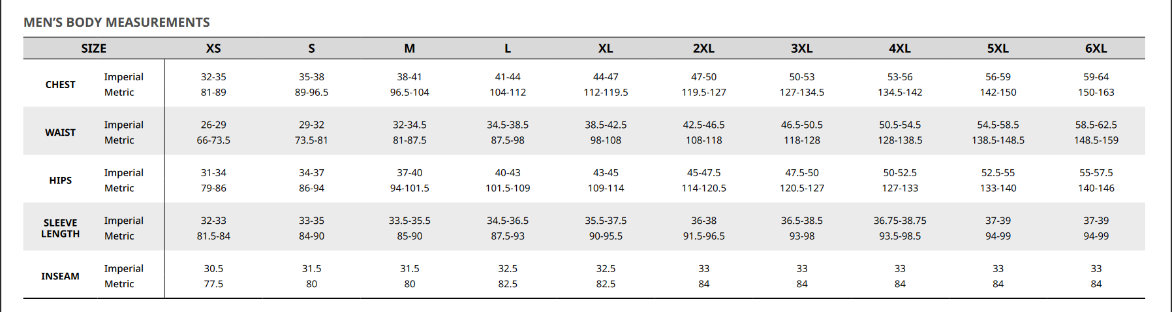This screenshot has width=1172, height=312.
Task: Select the 148.5-159 waist metric value
Action: pos(1096,140)
